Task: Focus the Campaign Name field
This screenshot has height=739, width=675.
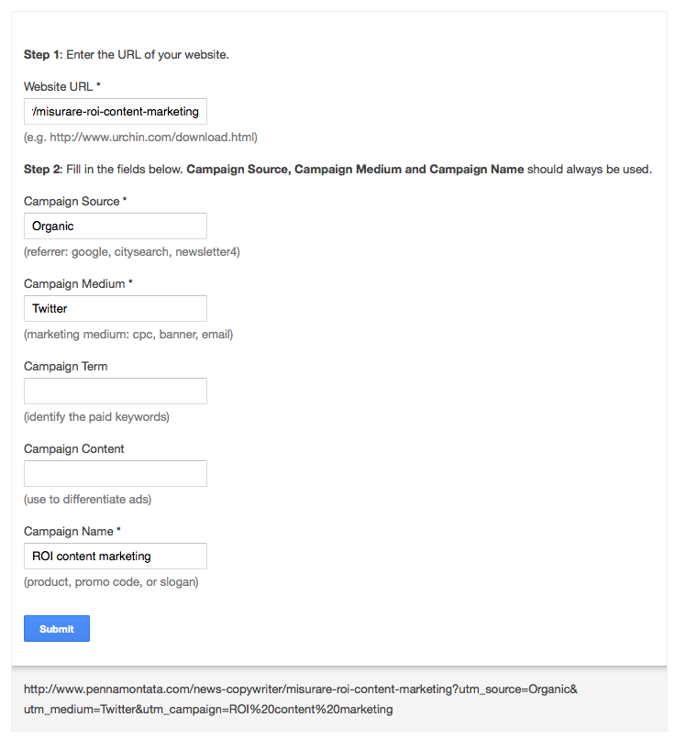Action: coord(115,556)
